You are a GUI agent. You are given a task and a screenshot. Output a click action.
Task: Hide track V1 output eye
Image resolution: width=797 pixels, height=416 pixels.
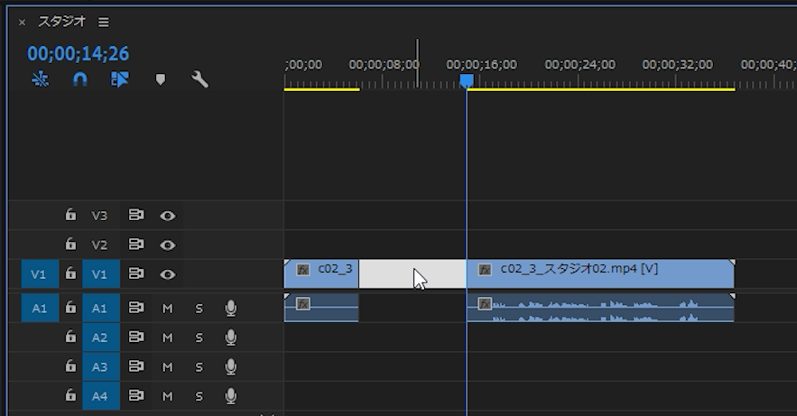[x=168, y=275]
